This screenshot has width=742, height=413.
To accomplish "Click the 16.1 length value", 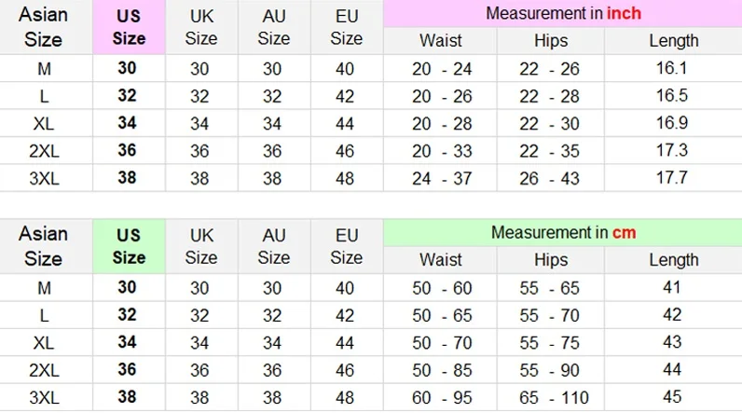I will point(672,69).
